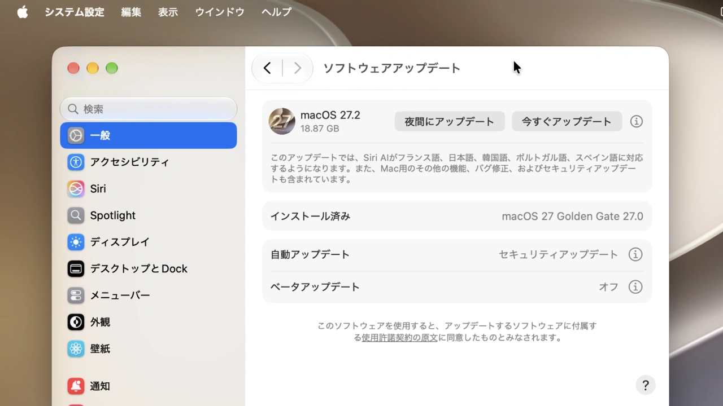Open the help question mark button

click(646, 385)
